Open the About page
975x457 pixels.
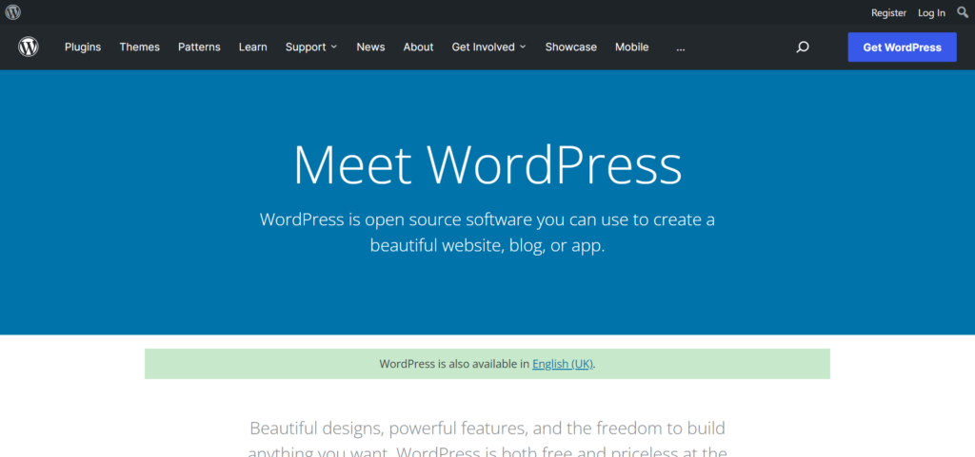click(419, 48)
